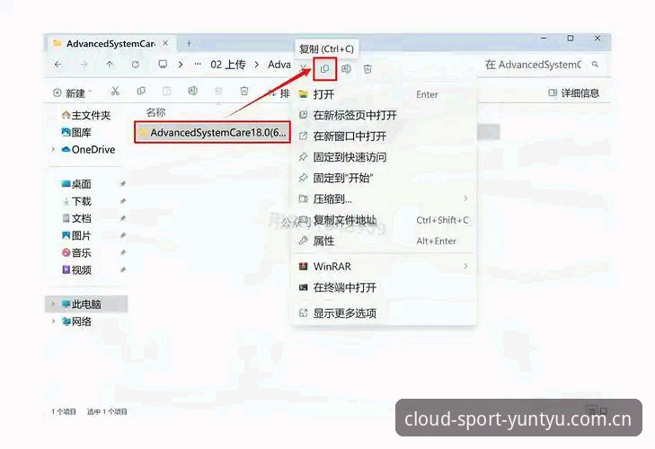Go up one folder level

tap(110, 65)
